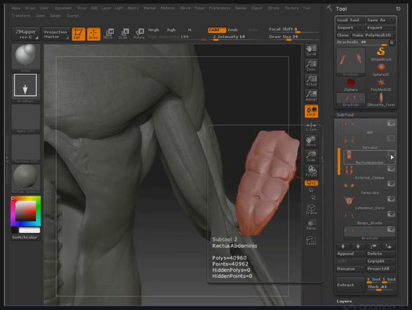Open the Preferences menu

tap(220, 8)
